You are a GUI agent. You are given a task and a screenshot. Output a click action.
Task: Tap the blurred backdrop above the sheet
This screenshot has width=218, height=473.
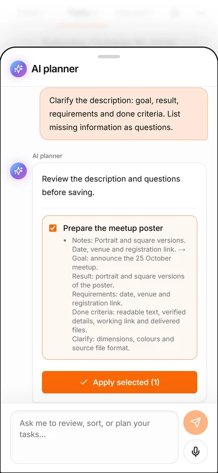click(109, 22)
